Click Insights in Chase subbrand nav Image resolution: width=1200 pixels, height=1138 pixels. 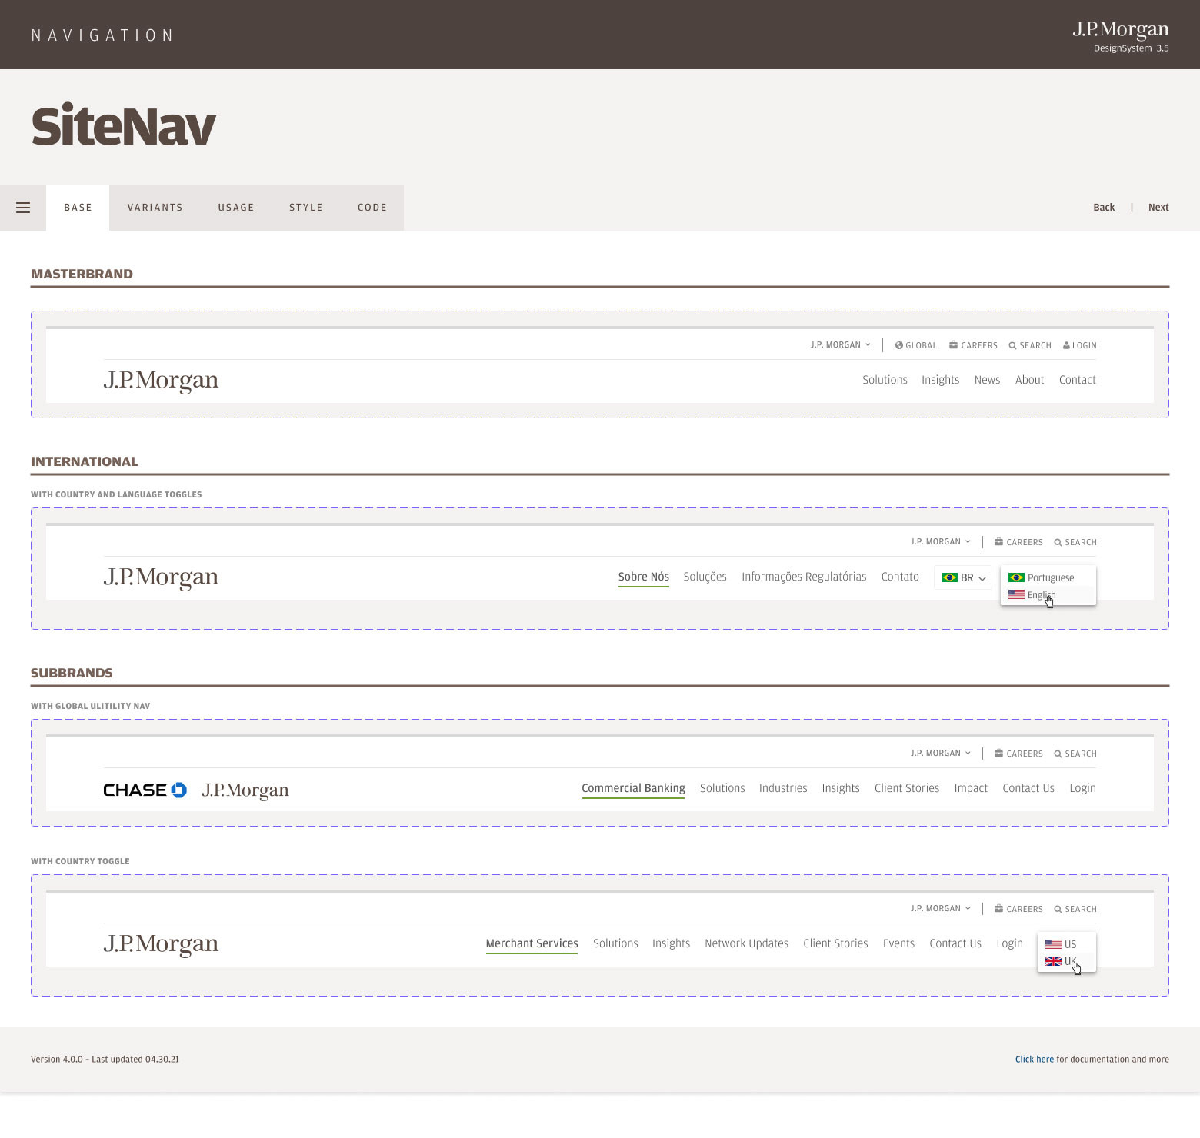(841, 788)
